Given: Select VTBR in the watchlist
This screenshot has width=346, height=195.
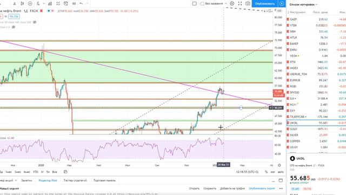Looking at the screenshot, I should pos(316,25).
